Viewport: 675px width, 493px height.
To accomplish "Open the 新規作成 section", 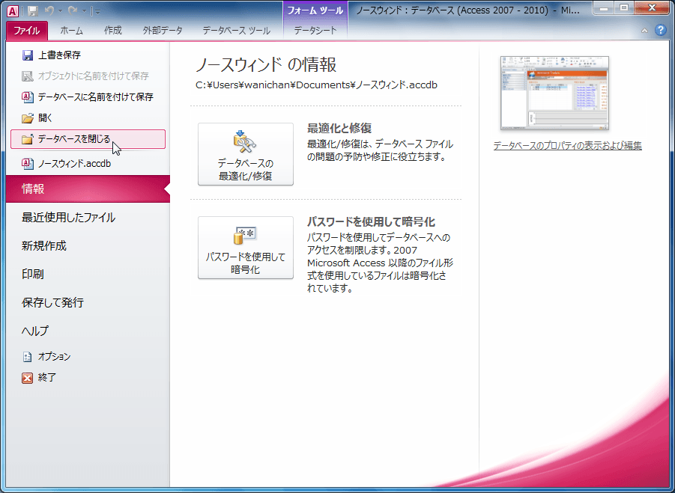I will pos(88,246).
